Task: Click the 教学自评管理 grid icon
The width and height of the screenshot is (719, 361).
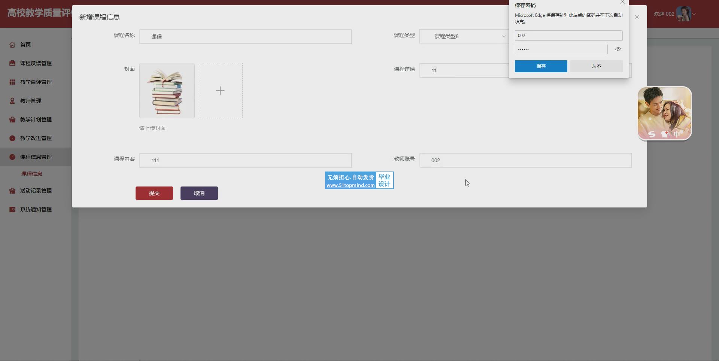Action: (x=12, y=82)
